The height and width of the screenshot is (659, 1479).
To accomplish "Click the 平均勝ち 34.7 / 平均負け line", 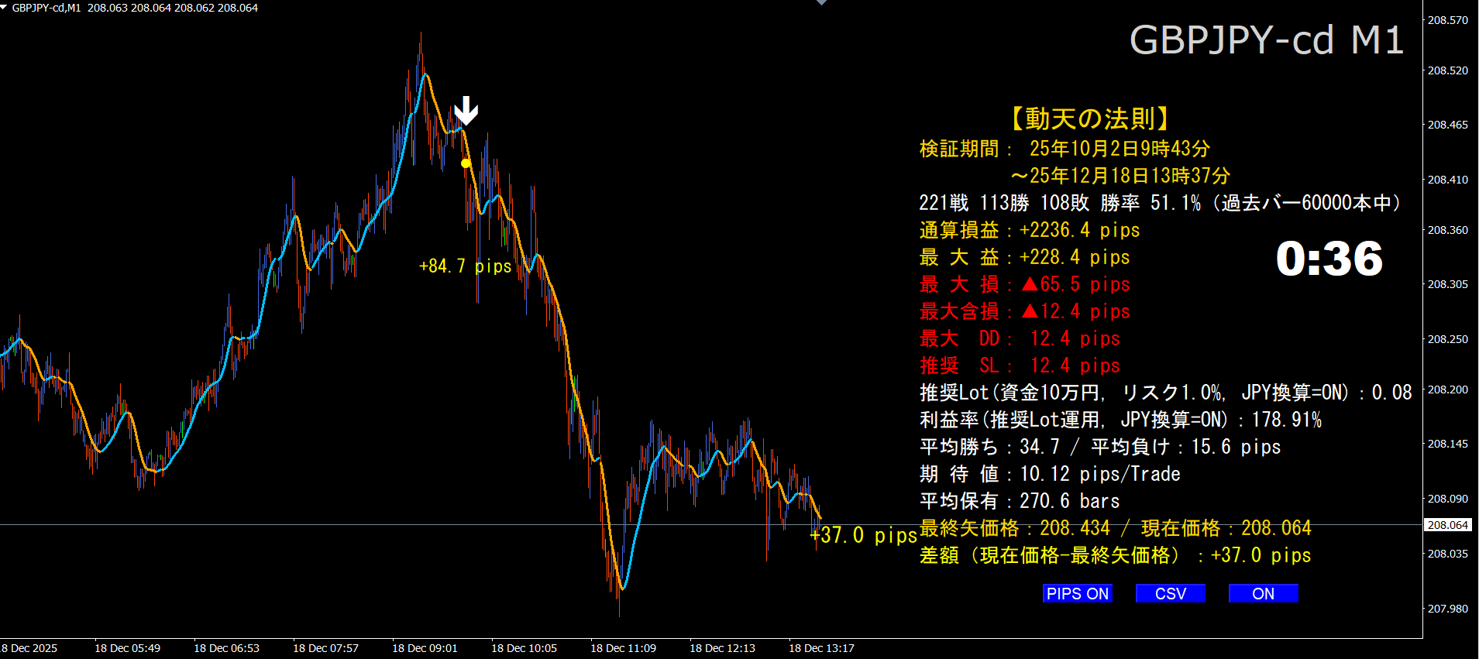I will coord(1100,447).
